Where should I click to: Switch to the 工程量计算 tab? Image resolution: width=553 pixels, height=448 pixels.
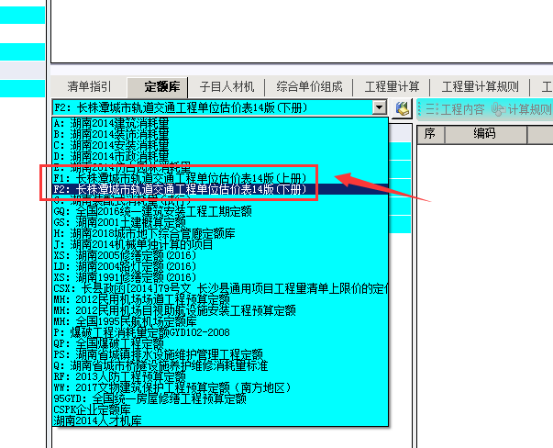(392, 86)
